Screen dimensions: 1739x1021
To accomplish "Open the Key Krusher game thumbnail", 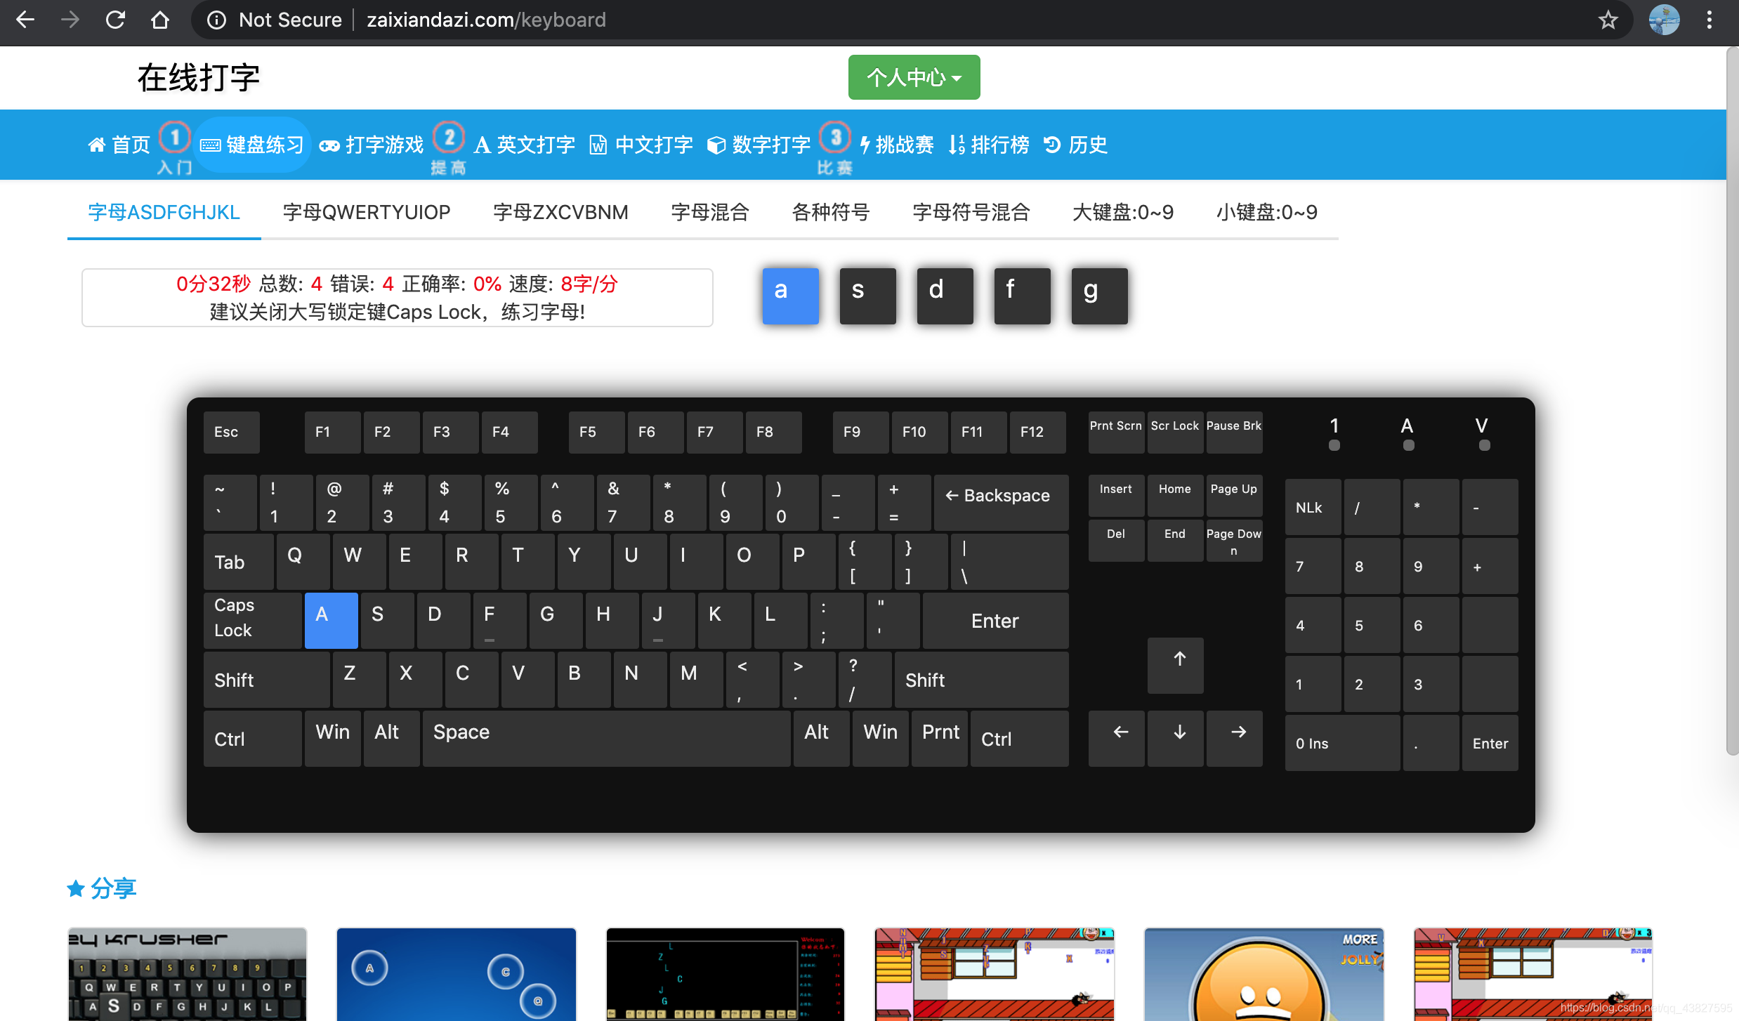I will coord(187,973).
